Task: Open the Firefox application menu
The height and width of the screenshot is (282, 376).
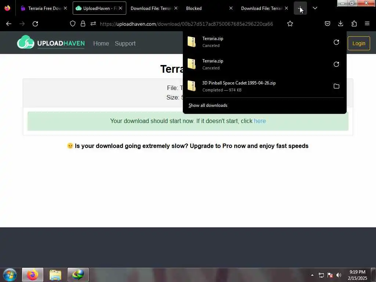Action: point(367,23)
